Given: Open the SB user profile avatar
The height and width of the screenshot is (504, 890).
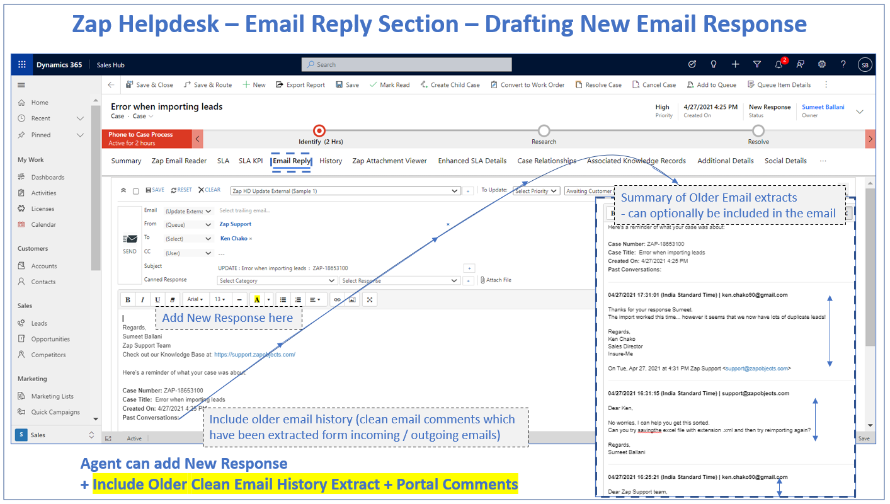Looking at the screenshot, I should pyautogui.click(x=865, y=64).
